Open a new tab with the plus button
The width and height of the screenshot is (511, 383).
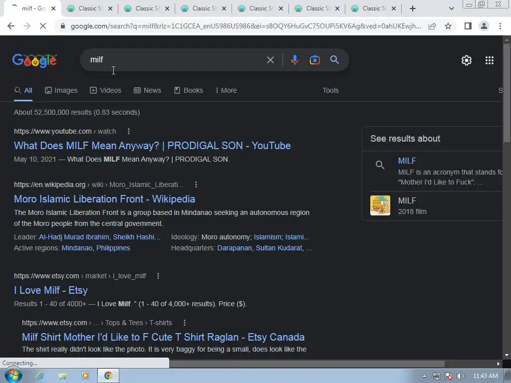[x=413, y=8]
